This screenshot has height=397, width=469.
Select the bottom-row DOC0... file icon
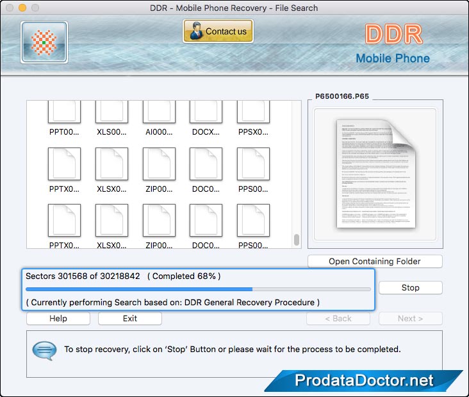206,221
